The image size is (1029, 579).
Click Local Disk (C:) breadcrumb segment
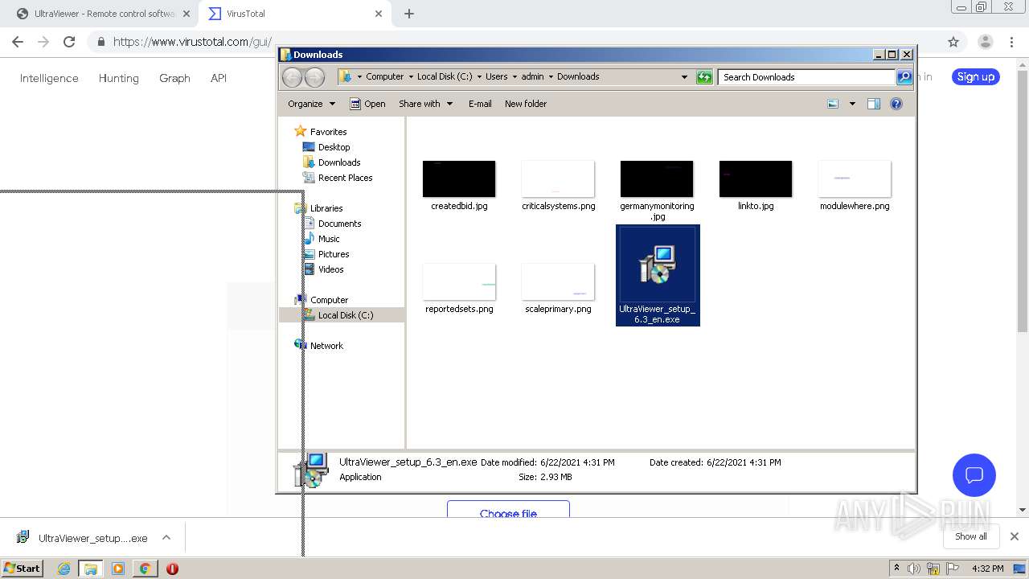(x=445, y=76)
